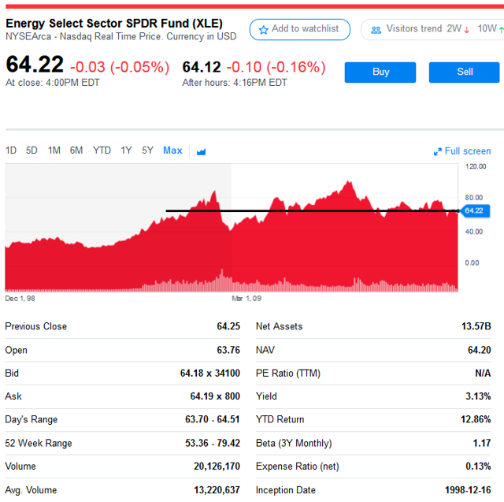Open the chart in Full screen

[462, 151]
